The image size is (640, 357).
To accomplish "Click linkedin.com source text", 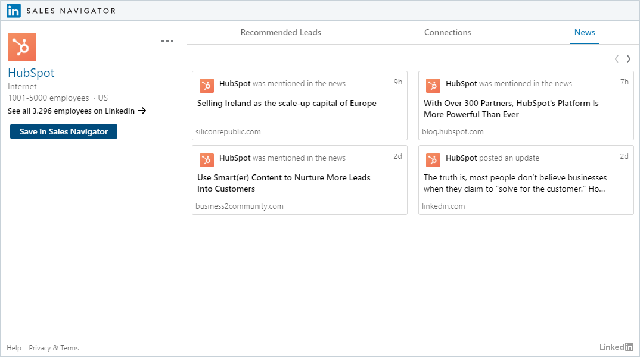I will pyautogui.click(x=443, y=206).
